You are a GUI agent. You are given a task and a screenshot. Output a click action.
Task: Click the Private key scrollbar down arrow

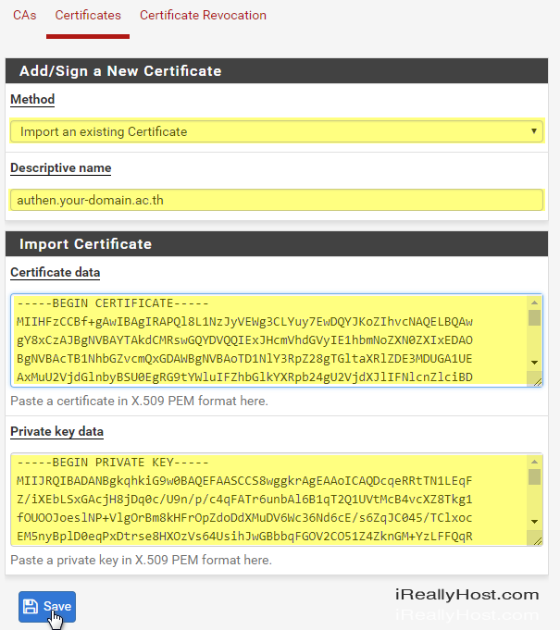534,522
